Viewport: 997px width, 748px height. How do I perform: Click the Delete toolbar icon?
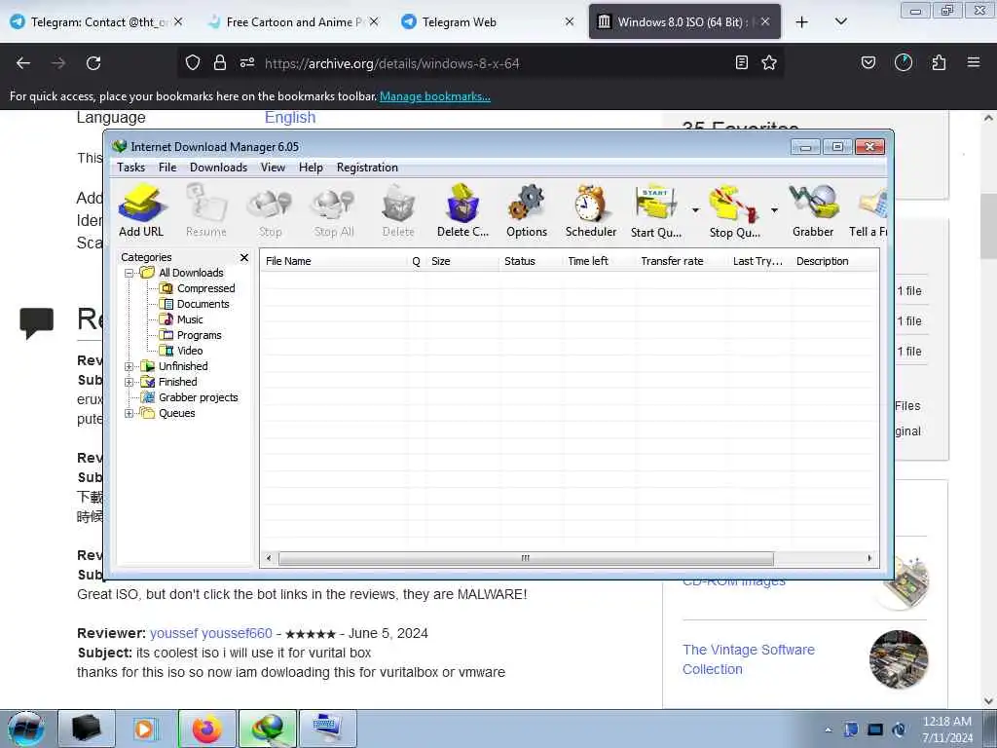[x=398, y=210]
